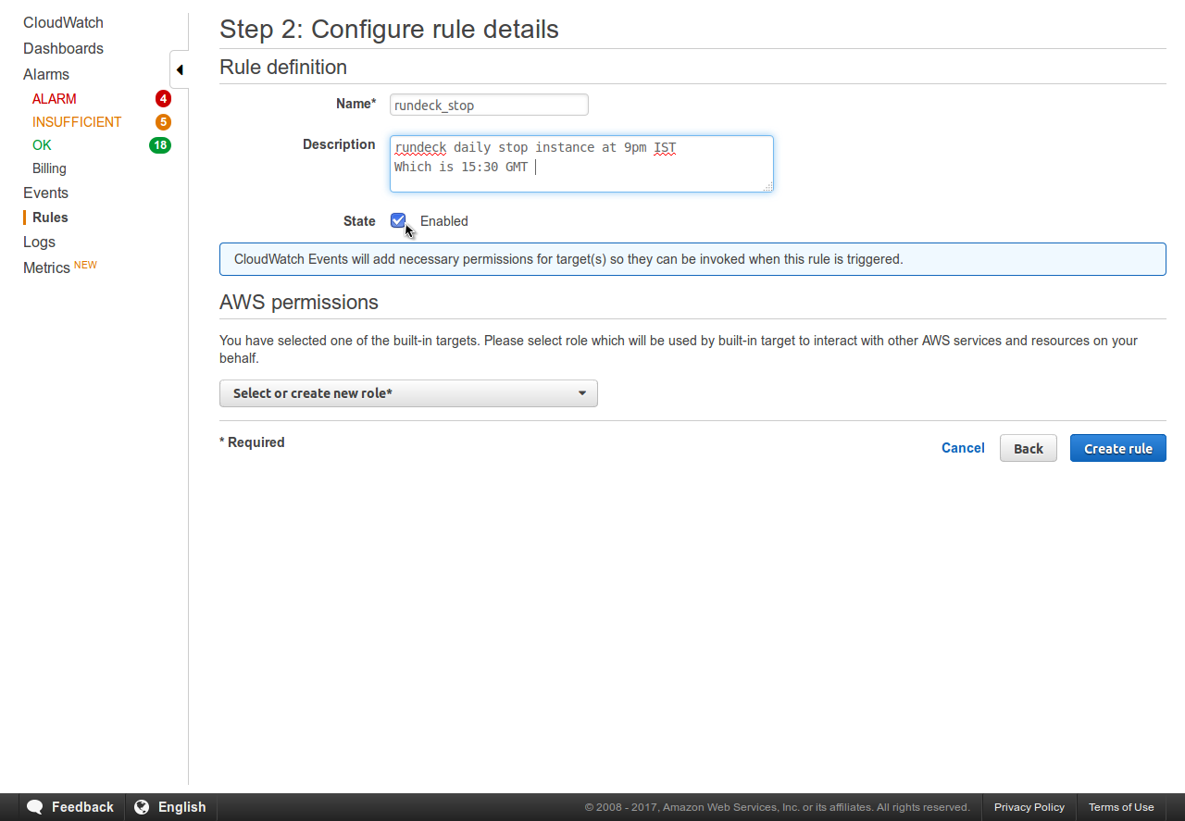
Task: Show alarms in OK state
Action: (42, 145)
